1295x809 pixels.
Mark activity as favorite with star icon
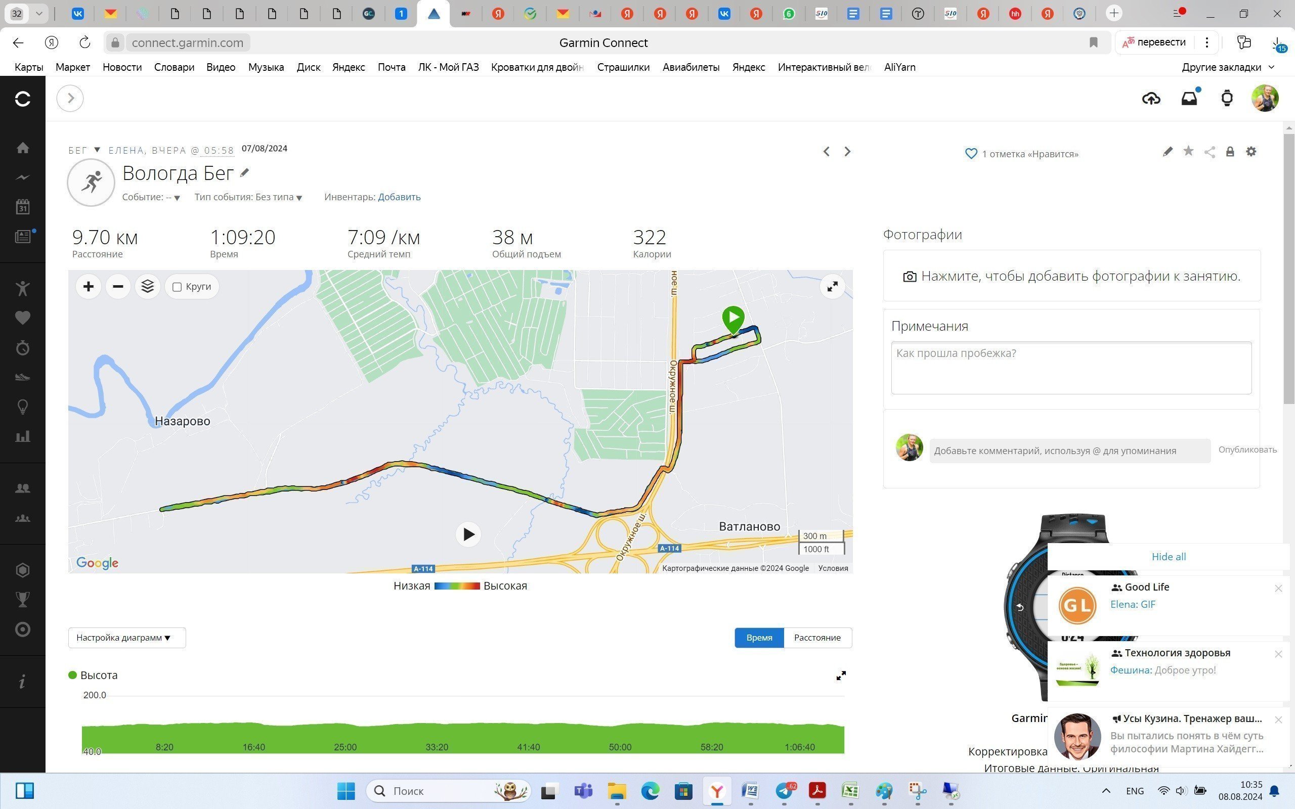(1188, 151)
